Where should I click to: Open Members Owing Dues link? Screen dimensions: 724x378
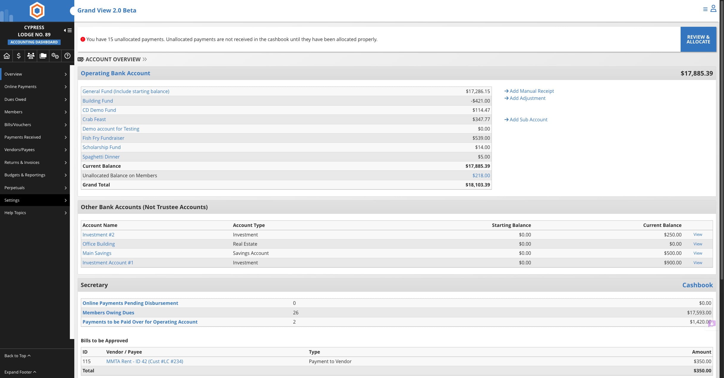tap(108, 313)
